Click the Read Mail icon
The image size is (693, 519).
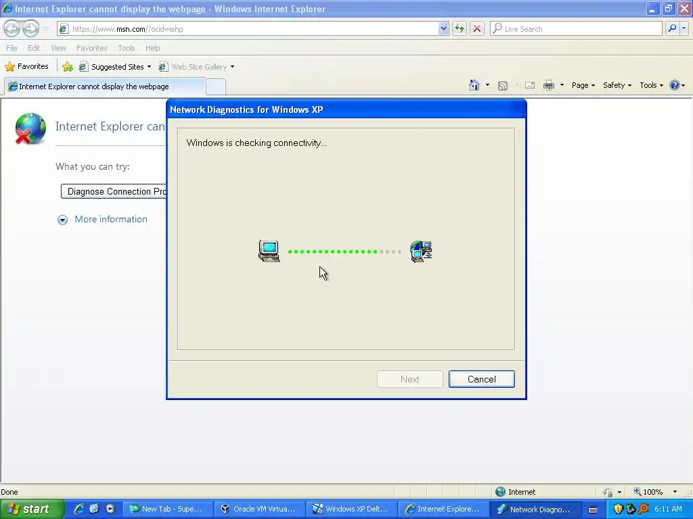pos(530,86)
